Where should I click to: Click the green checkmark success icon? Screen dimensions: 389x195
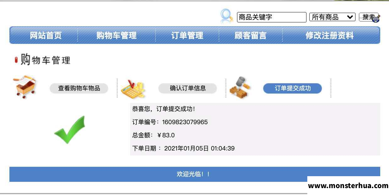click(70, 130)
